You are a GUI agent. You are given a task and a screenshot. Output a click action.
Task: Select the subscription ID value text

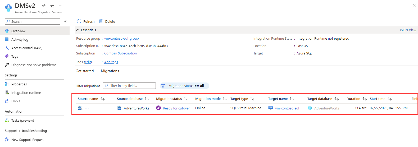[136, 46]
